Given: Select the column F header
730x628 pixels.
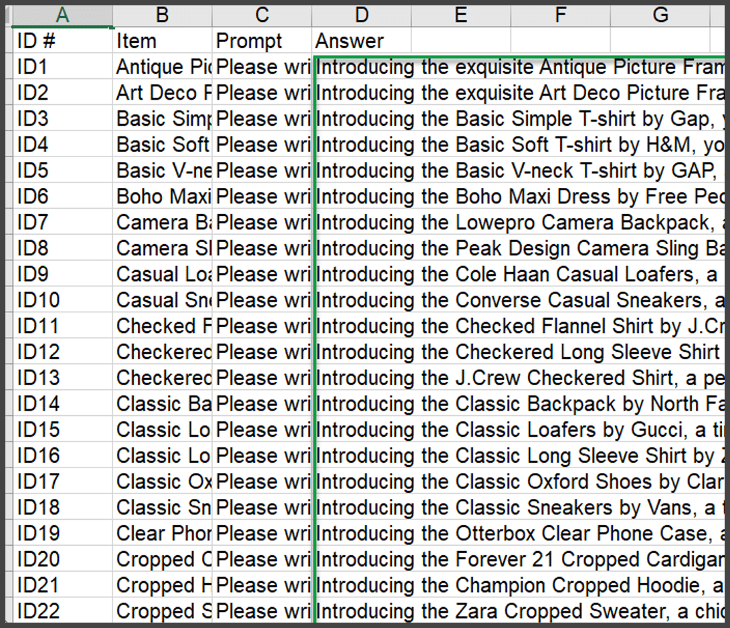Looking at the screenshot, I should coord(560,15).
